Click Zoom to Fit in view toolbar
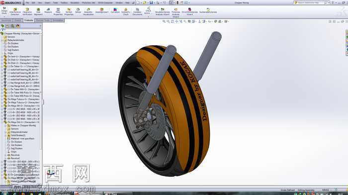The width and height of the screenshot is (348, 195). [164, 21]
